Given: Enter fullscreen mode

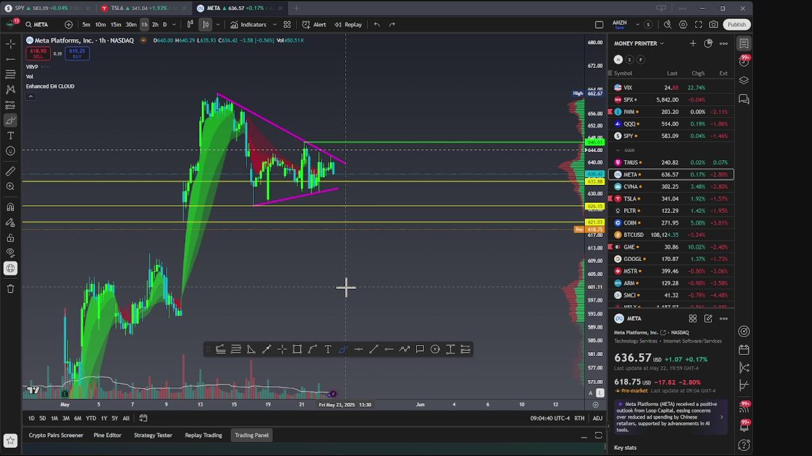Looking at the screenshot, I should [x=698, y=25].
